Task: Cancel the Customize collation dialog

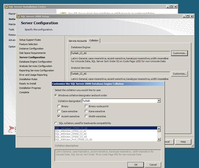Action: (x=153, y=165)
